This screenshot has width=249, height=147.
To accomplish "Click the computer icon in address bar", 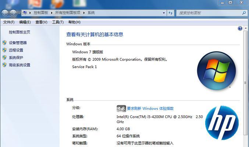I will (25, 13).
